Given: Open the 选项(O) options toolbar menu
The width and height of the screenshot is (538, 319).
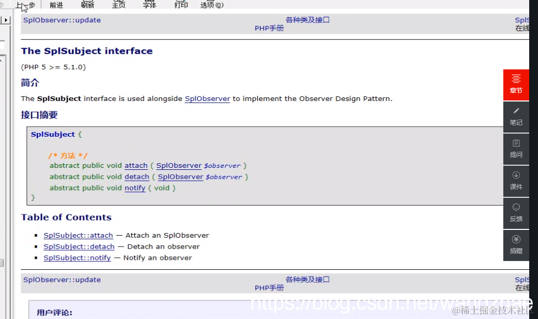Looking at the screenshot, I should click(212, 5).
